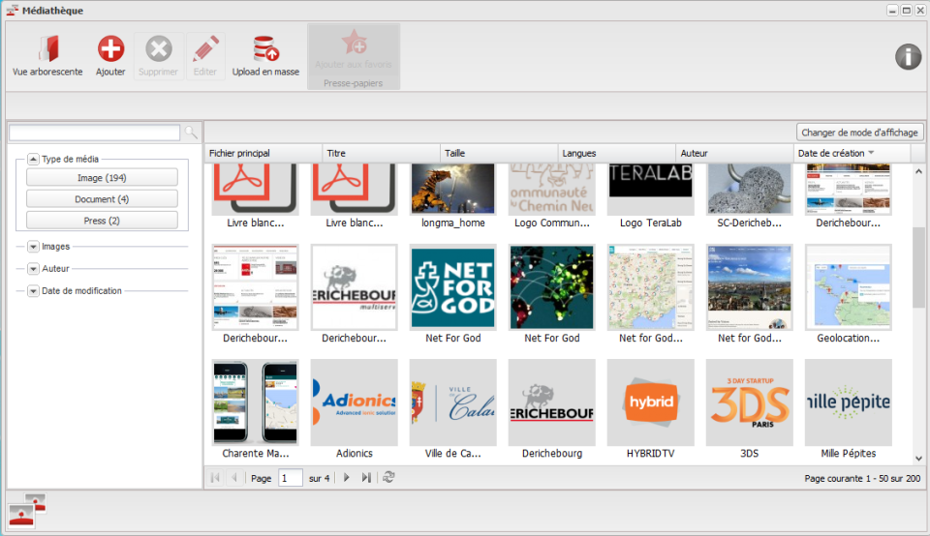Click 'Page courante 1 - 50 sur 200' text

click(x=862, y=478)
